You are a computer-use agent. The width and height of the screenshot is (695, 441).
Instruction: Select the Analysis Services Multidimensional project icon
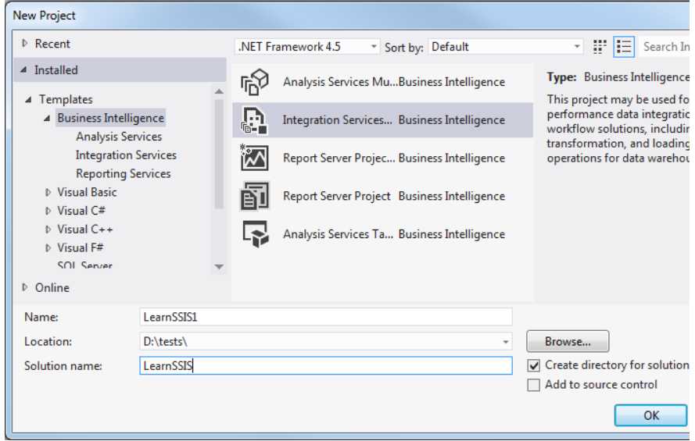(x=254, y=82)
